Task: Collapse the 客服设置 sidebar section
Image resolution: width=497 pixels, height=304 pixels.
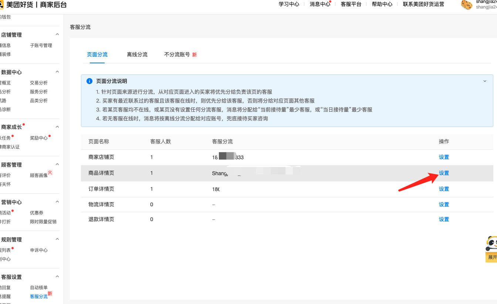Action: (x=57, y=277)
